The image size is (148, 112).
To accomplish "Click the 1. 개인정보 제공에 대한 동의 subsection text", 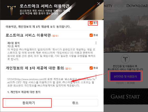I will 24,92.
